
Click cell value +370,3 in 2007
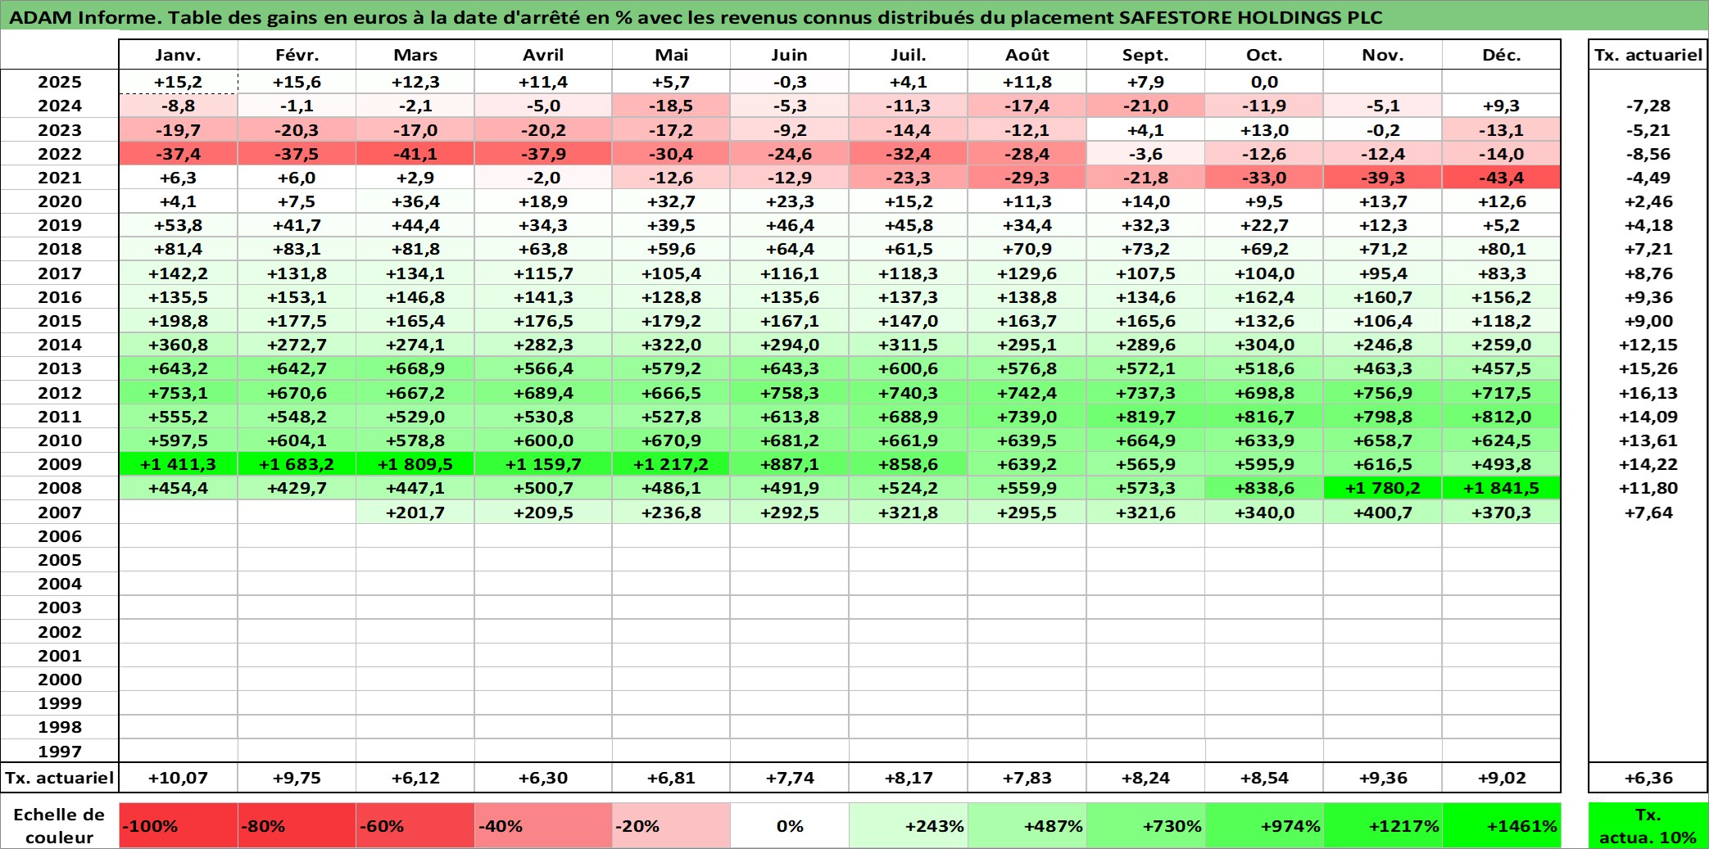pos(1501,513)
